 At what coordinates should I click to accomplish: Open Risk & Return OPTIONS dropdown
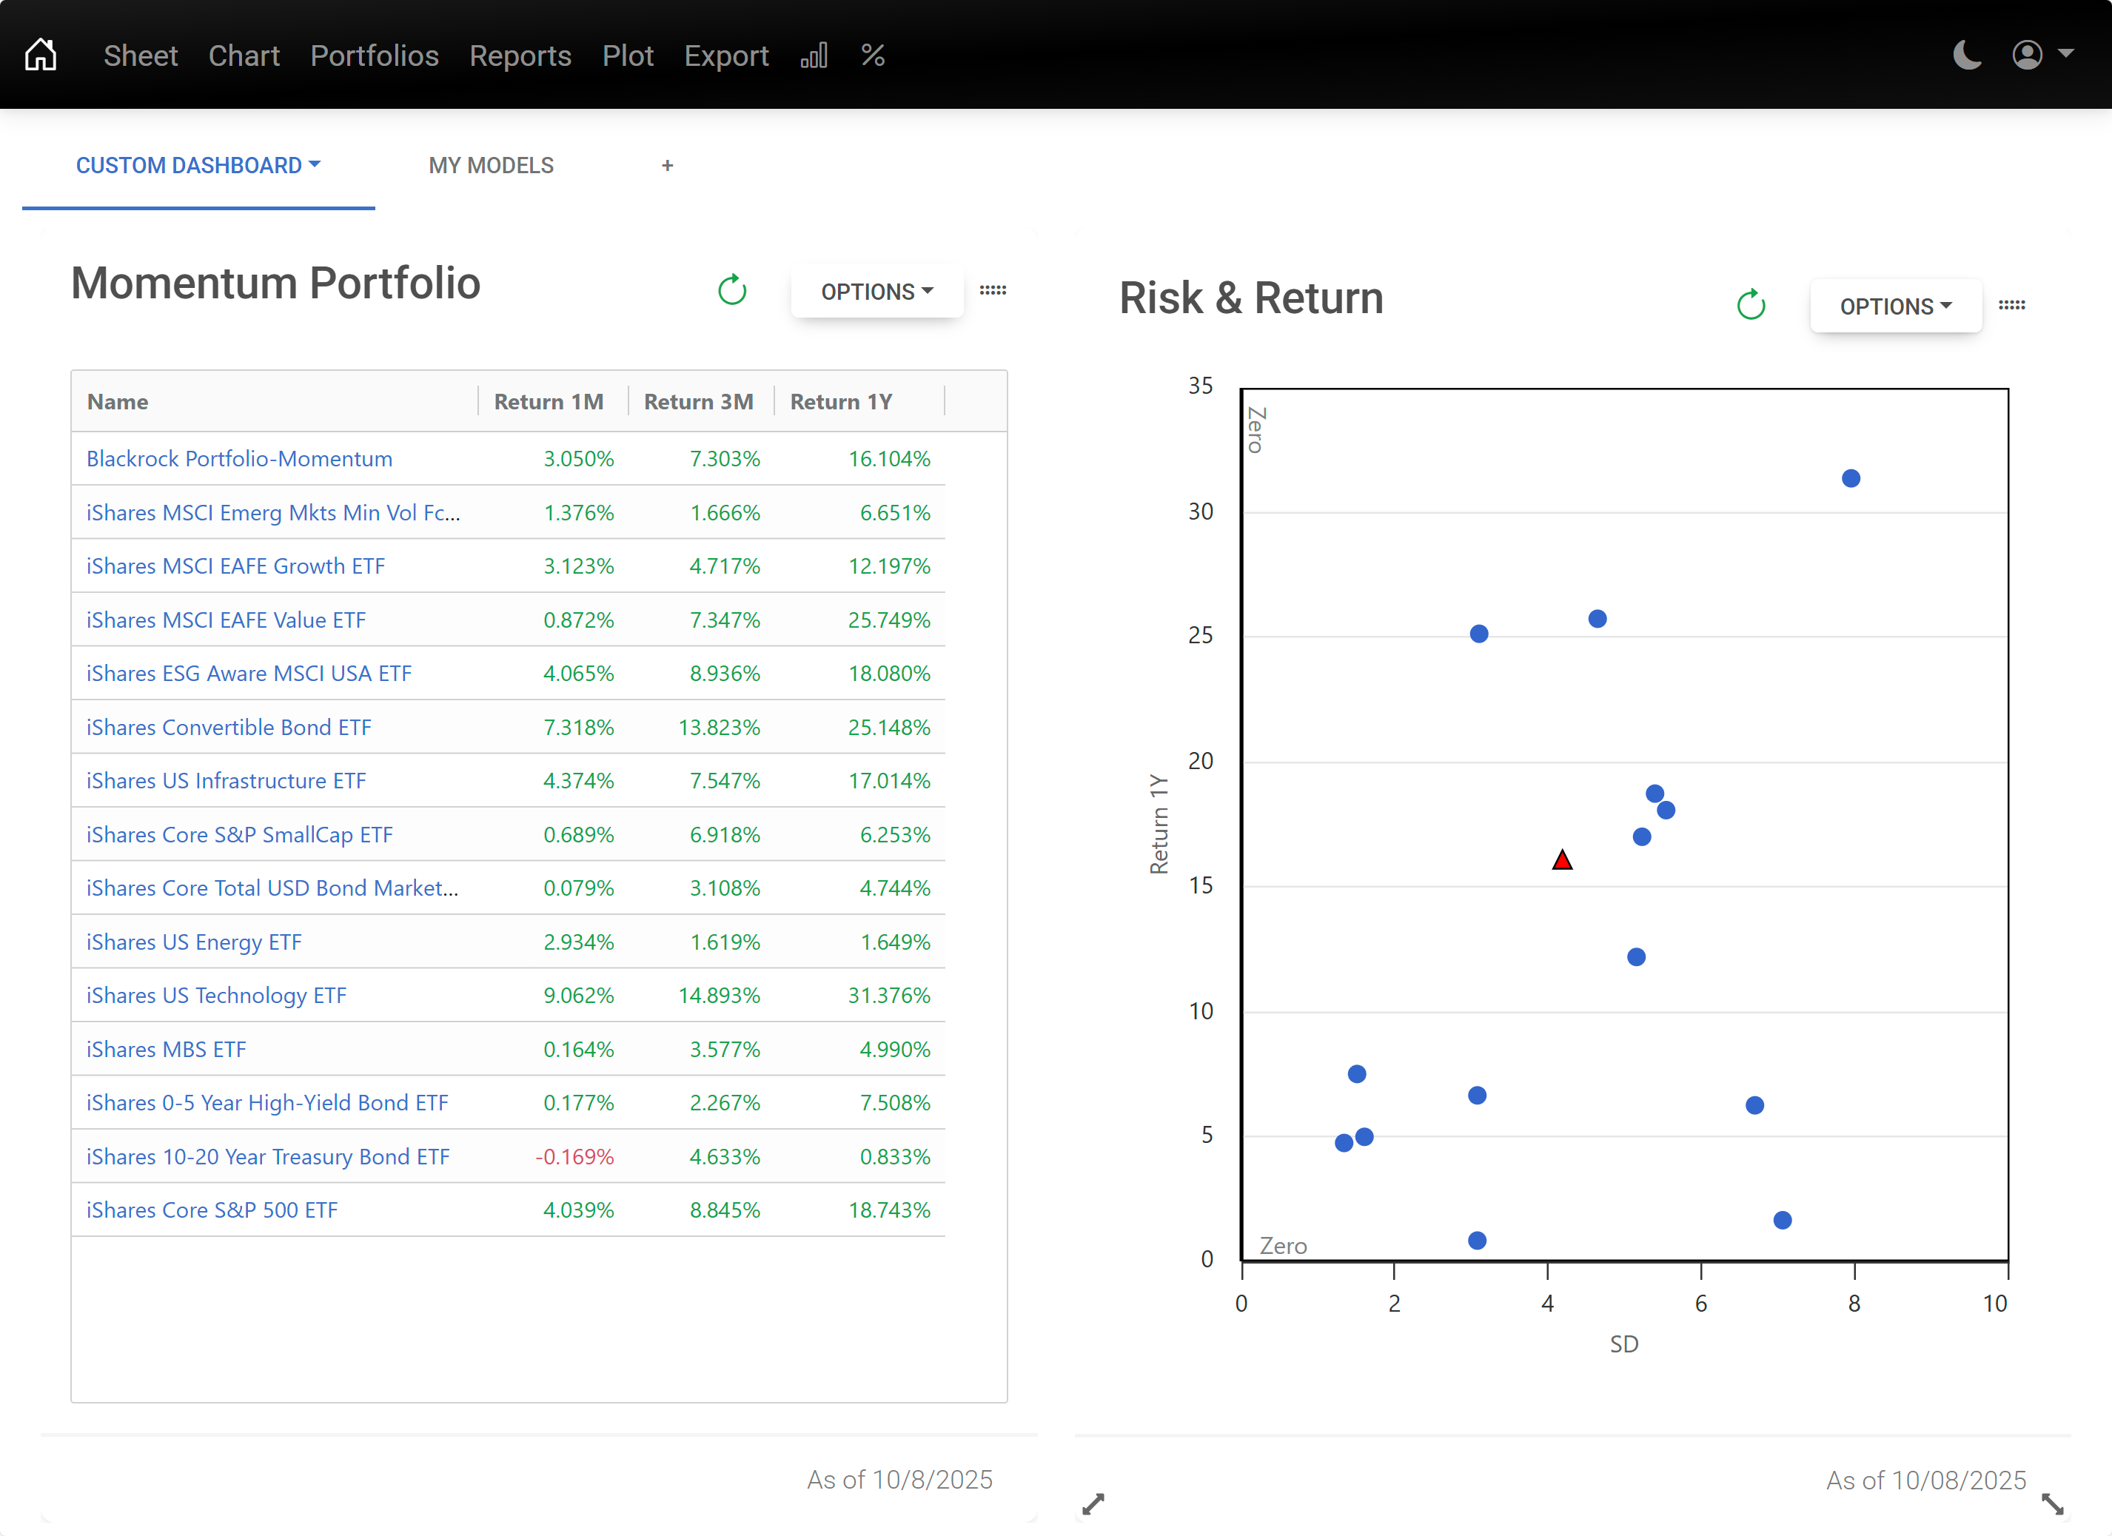[1895, 306]
